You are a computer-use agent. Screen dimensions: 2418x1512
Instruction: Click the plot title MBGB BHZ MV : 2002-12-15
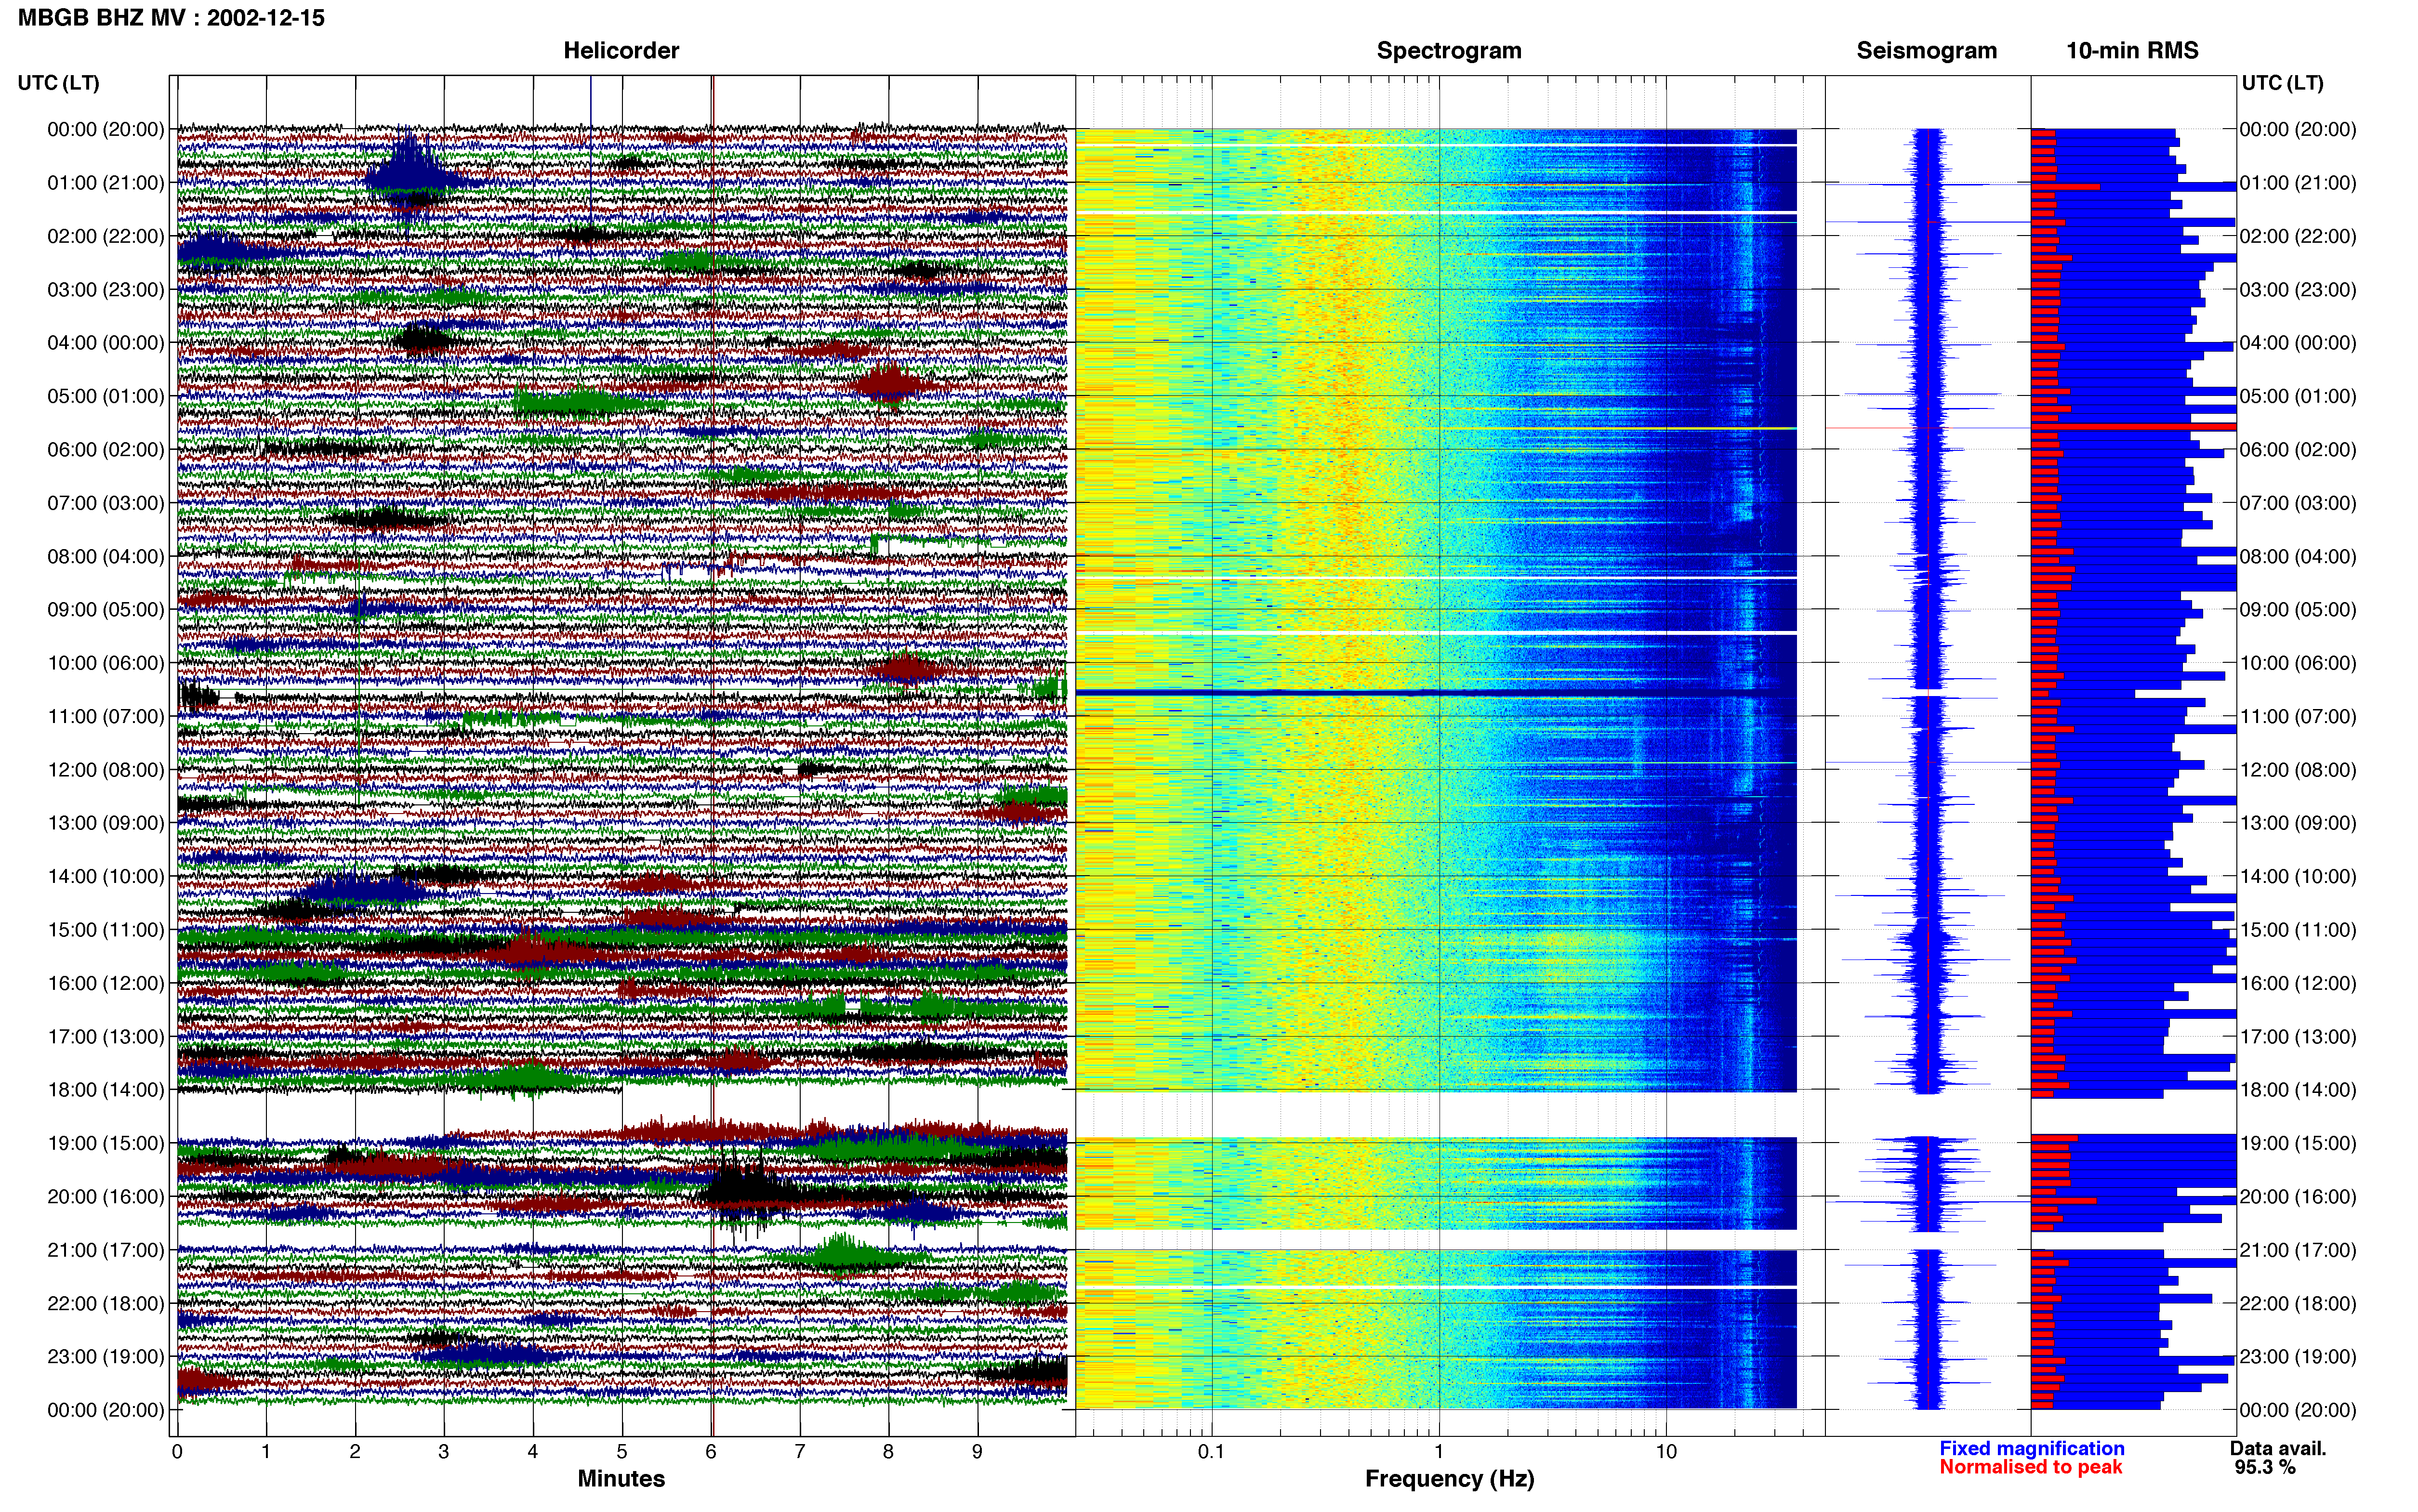pos(171,18)
